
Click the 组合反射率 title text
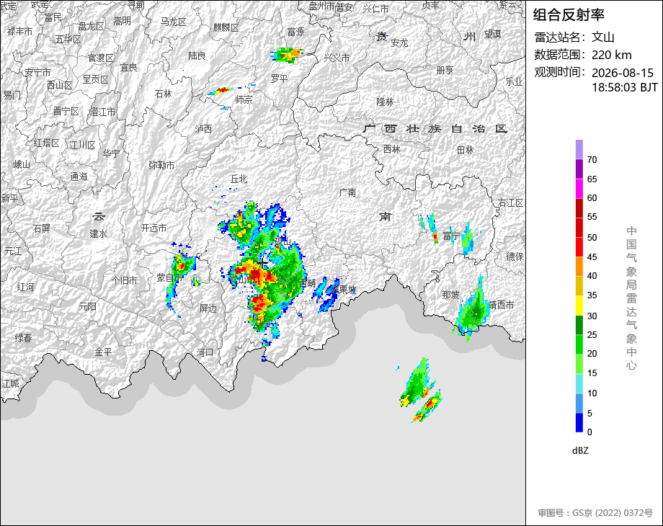click(x=569, y=15)
